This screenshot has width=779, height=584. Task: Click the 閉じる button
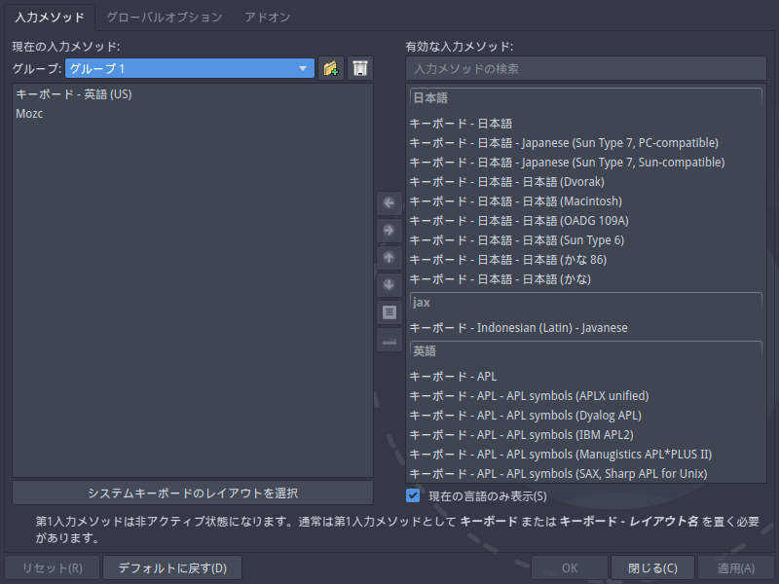pyautogui.click(x=652, y=567)
